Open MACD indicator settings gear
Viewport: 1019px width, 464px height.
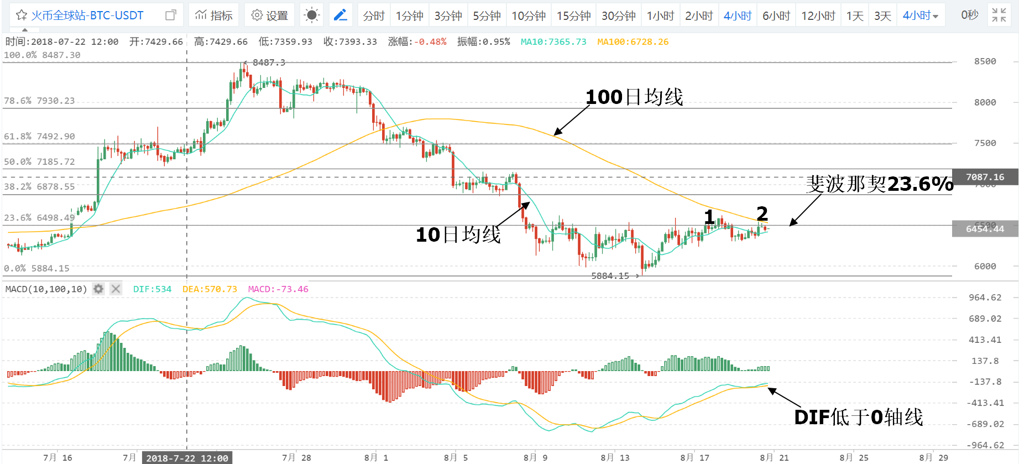[x=98, y=289]
